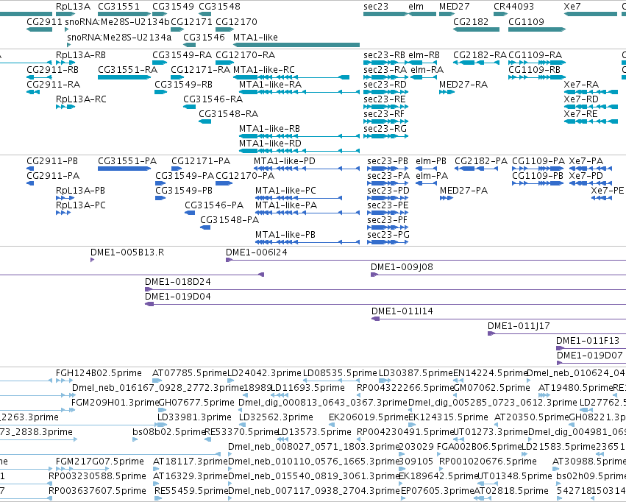The image size is (626, 502).
Task: Select EST LD11693.5prime
Action: (307, 388)
